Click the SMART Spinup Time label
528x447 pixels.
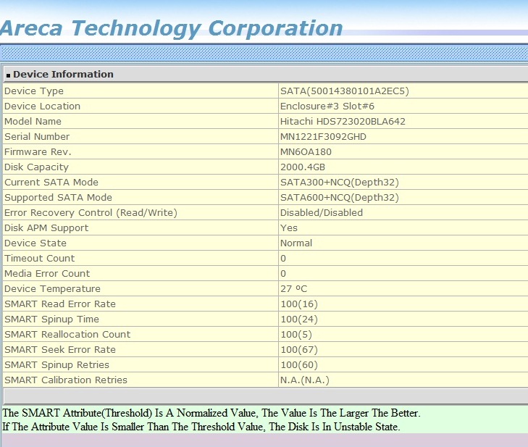pyautogui.click(x=52, y=319)
